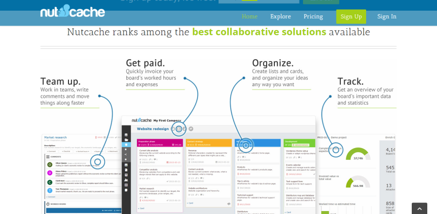Select the magenta Preparation phase list header
This screenshot has width=437, height=214.
coord(160,143)
